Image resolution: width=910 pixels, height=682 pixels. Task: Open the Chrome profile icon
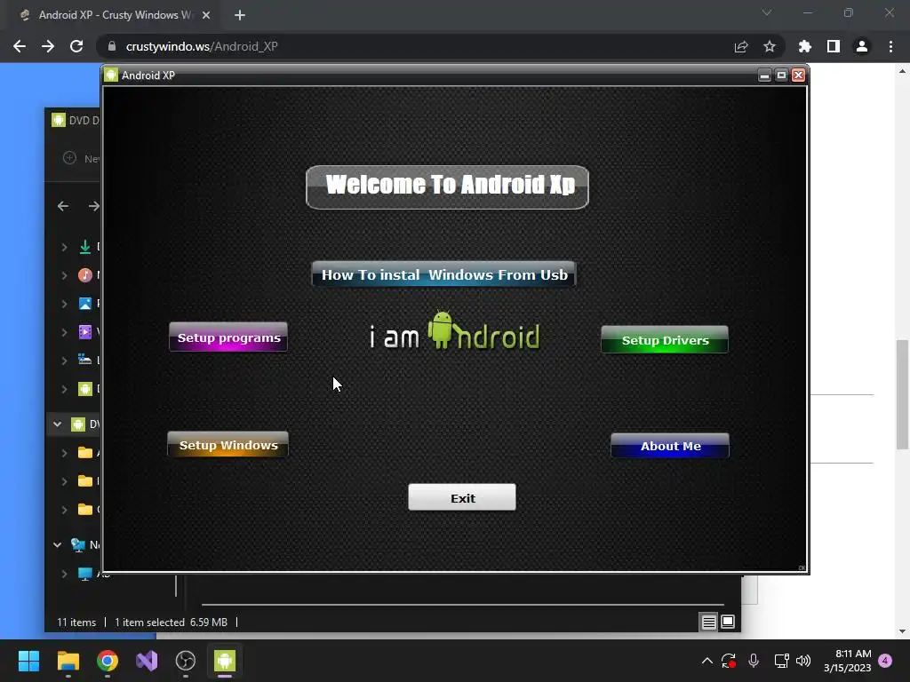coord(862,46)
